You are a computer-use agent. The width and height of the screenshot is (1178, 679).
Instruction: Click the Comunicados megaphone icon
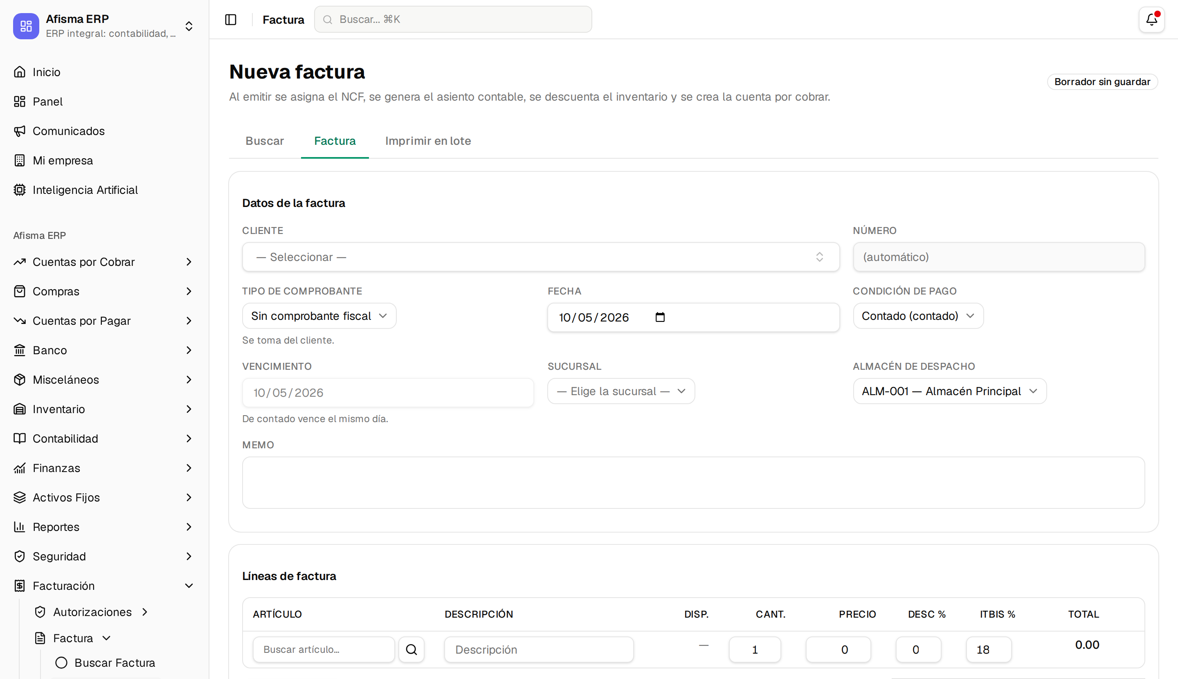pos(20,131)
